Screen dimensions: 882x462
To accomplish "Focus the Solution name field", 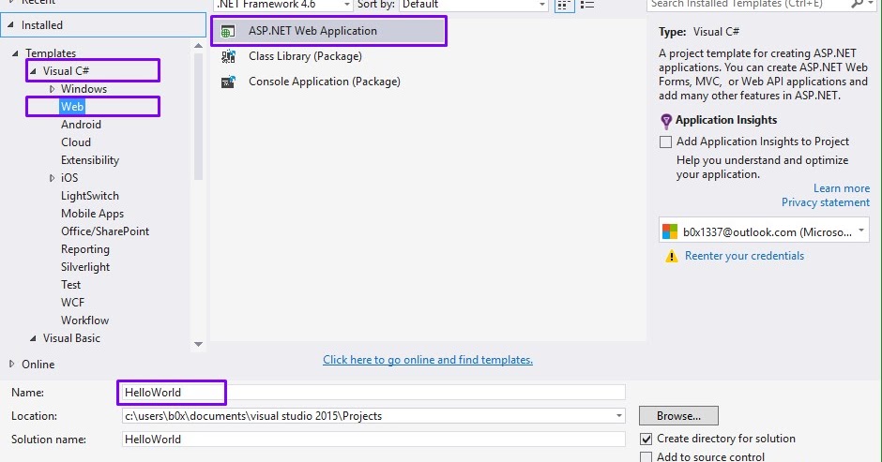I will coord(373,439).
